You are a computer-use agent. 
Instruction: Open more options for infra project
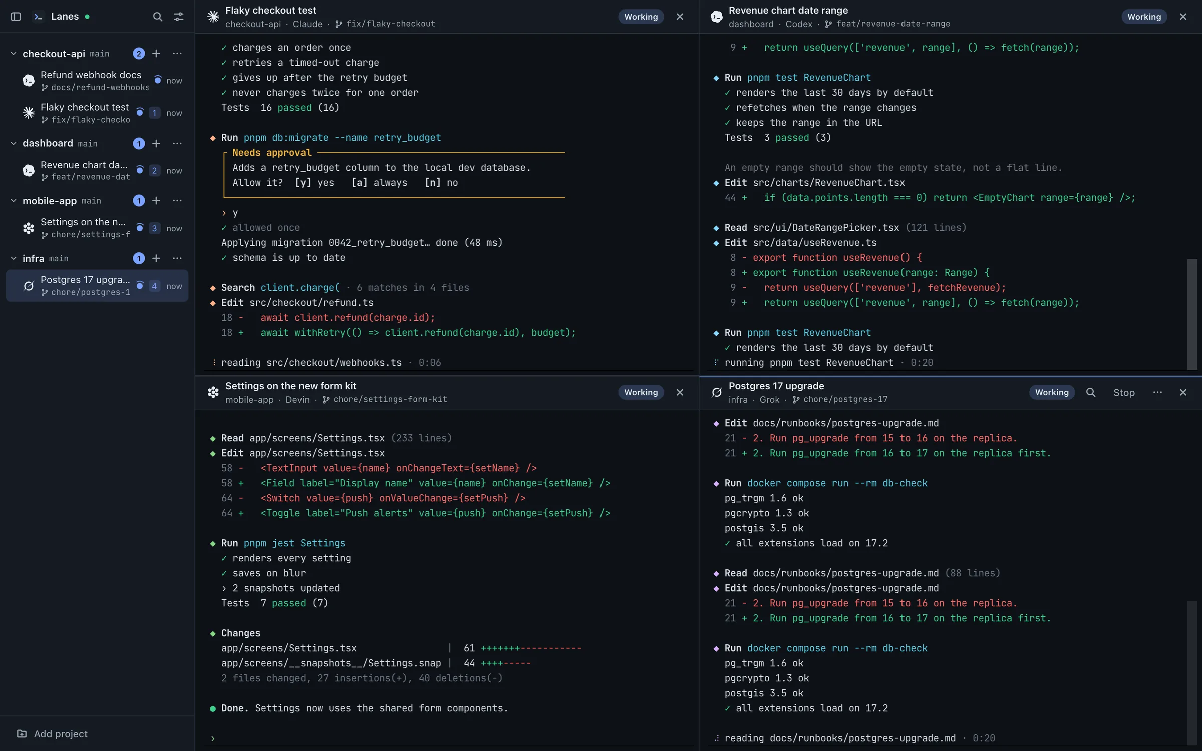pyautogui.click(x=177, y=258)
